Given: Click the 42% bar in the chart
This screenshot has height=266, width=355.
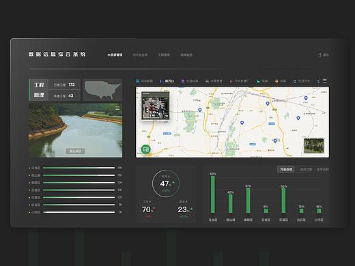Looking at the screenshot, I should (x=231, y=203).
